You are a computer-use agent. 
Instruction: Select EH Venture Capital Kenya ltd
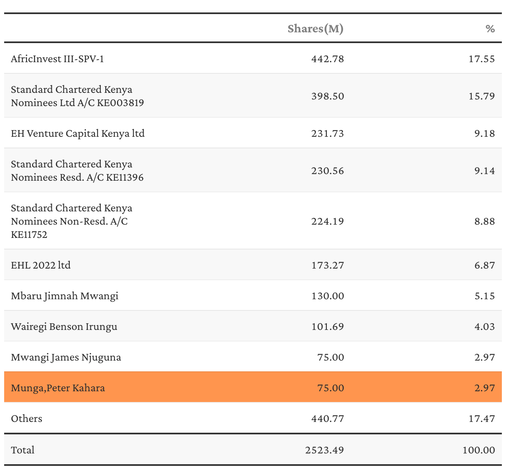[x=78, y=133]
